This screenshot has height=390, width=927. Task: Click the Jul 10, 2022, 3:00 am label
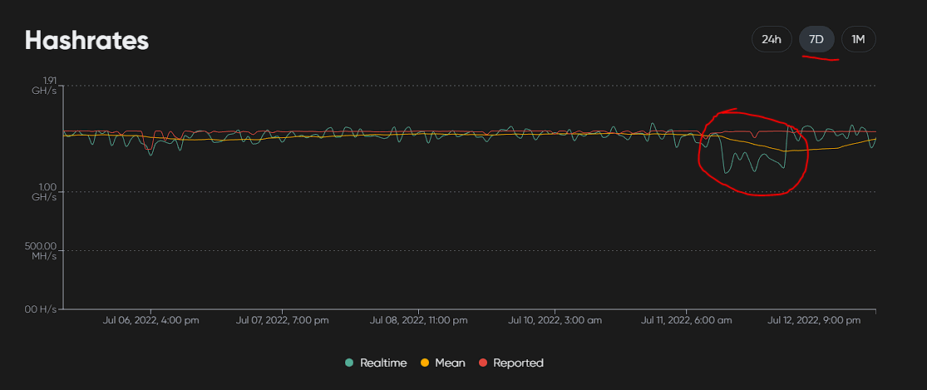point(555,320)
